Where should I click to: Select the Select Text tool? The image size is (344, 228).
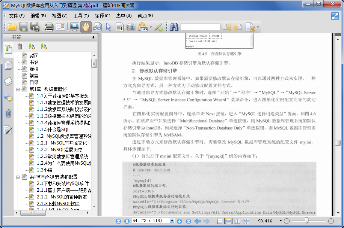(x=120, y=27)
